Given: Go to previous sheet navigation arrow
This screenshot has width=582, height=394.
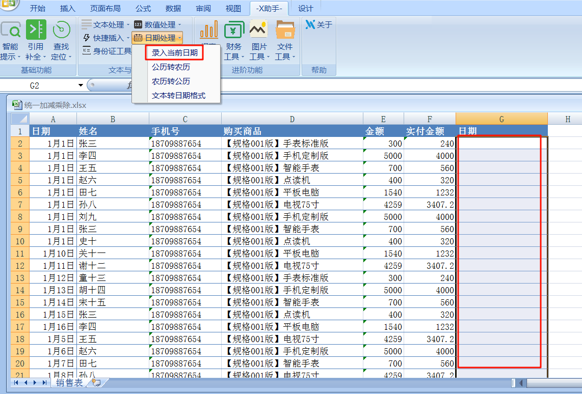Looking at the screenshot, I should (25, 382).
